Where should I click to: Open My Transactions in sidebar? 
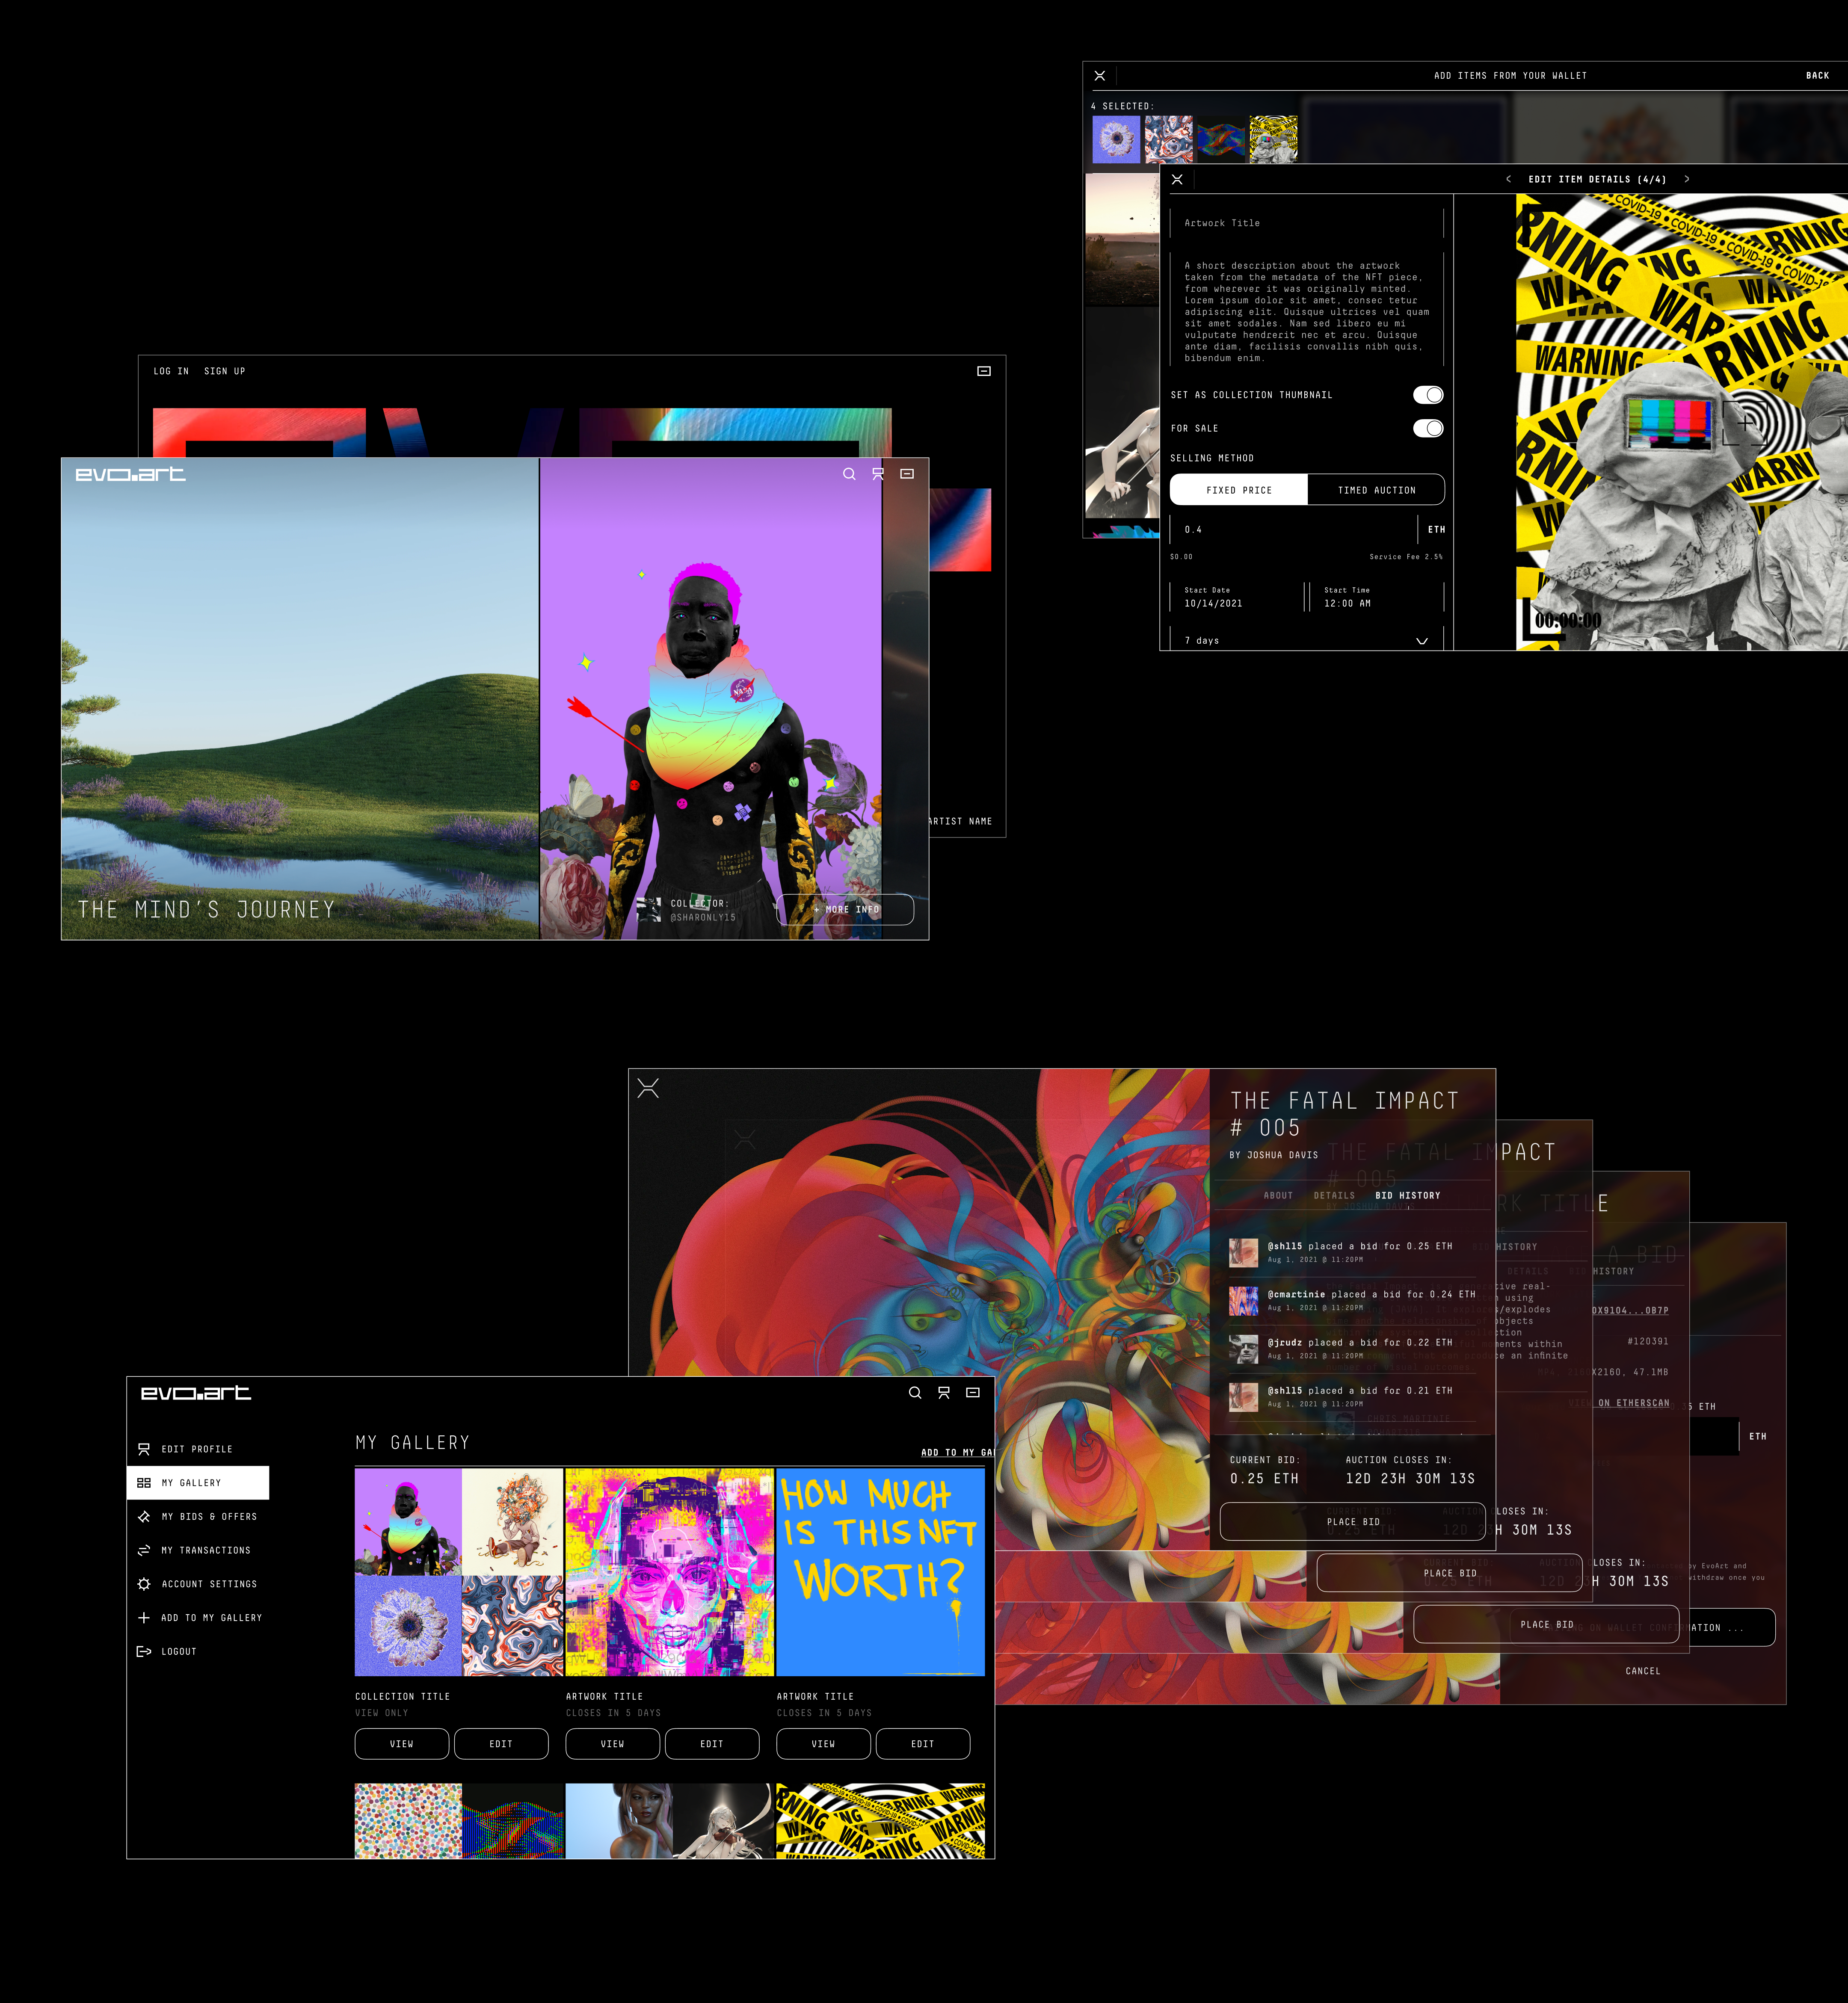click(x=198, y=1550)
